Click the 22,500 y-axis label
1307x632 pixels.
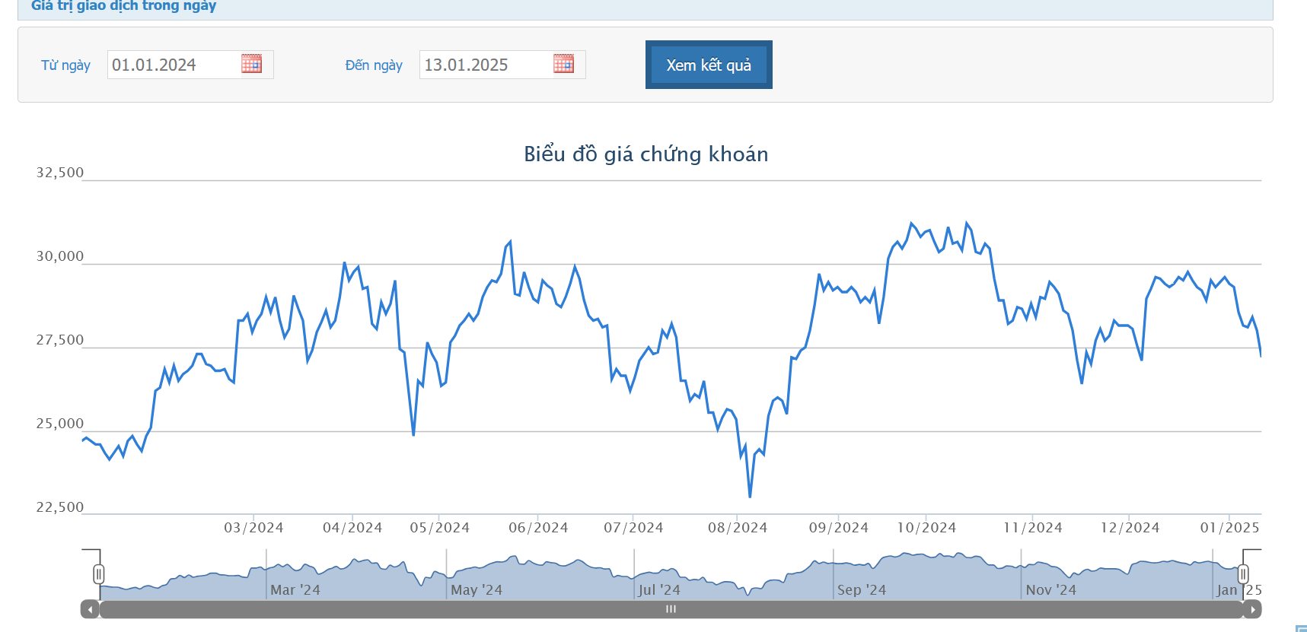(60, 507)
